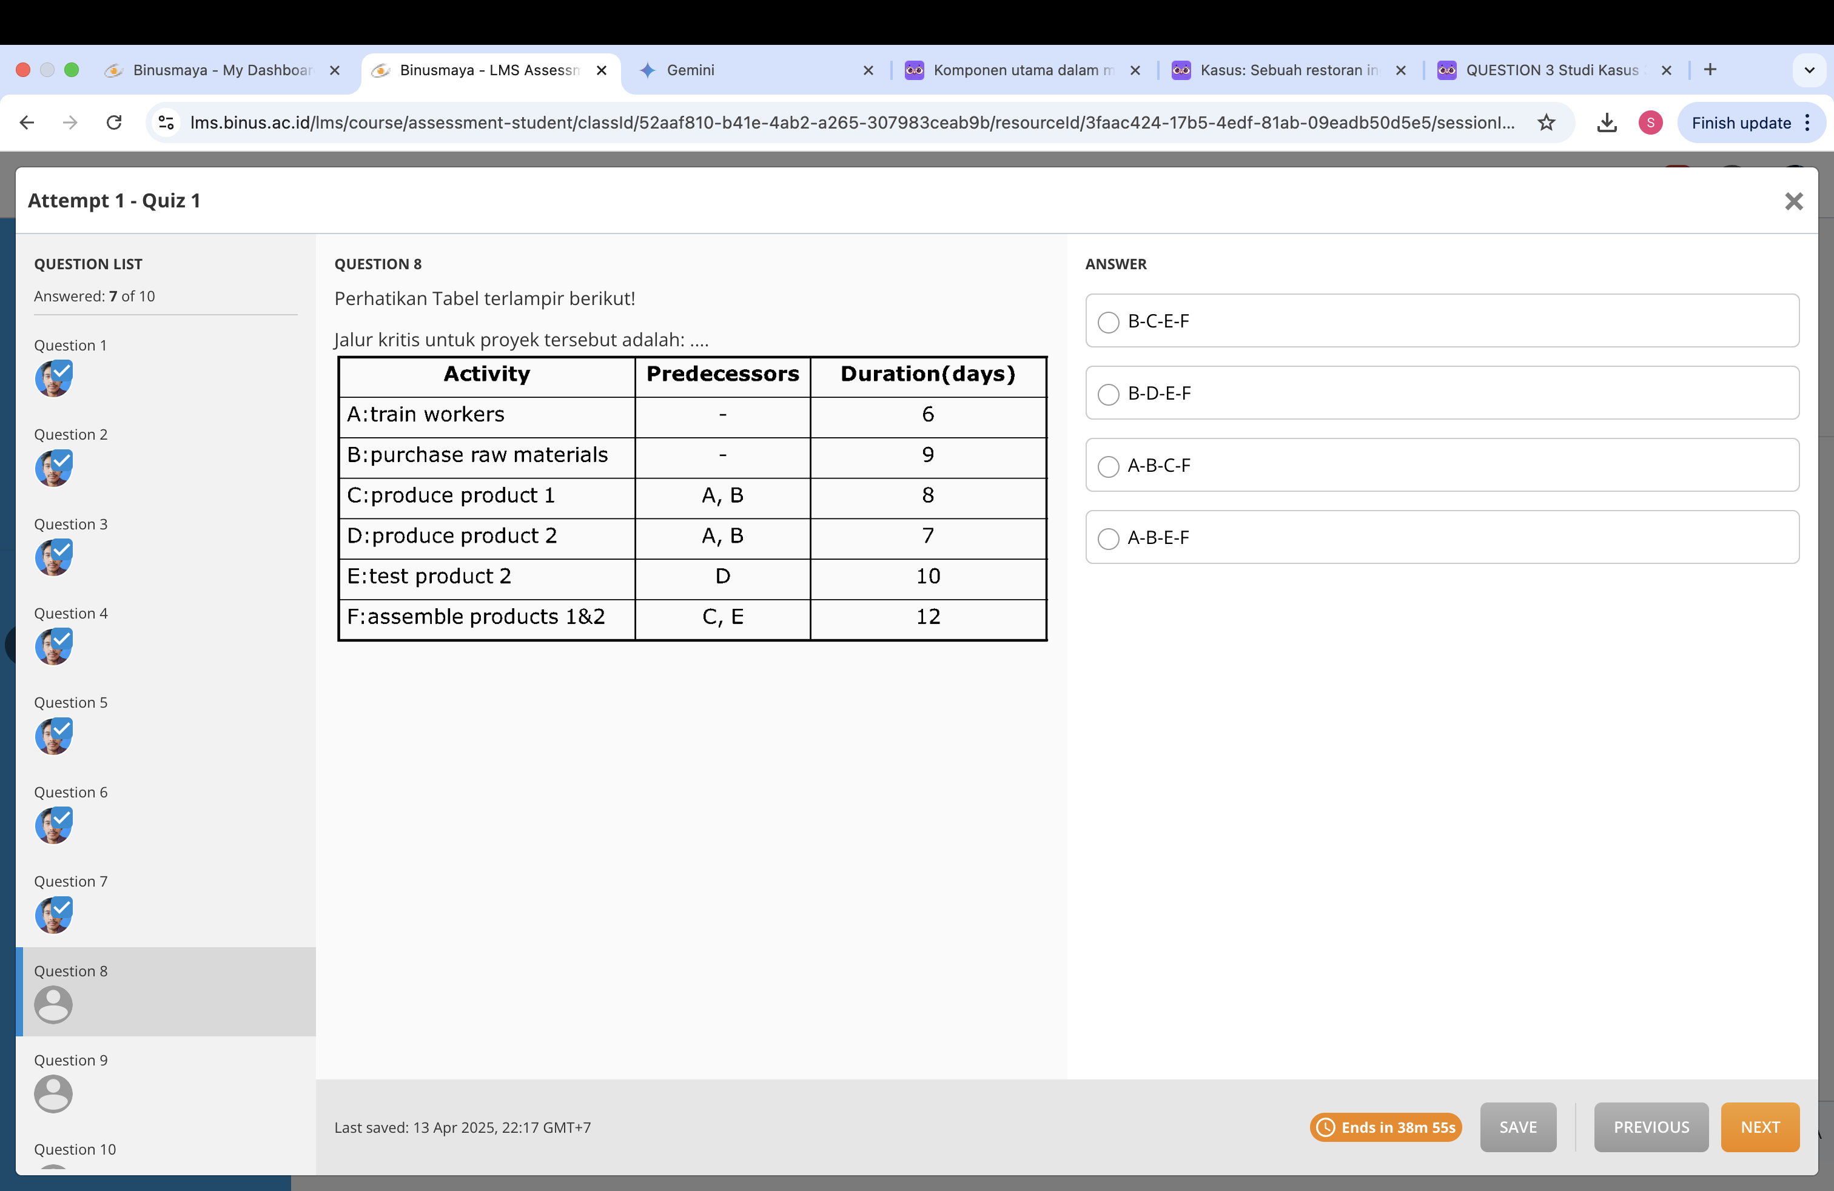
Task: Open Question 8 unanswered avatar icon
Action: click(53, 1005)
